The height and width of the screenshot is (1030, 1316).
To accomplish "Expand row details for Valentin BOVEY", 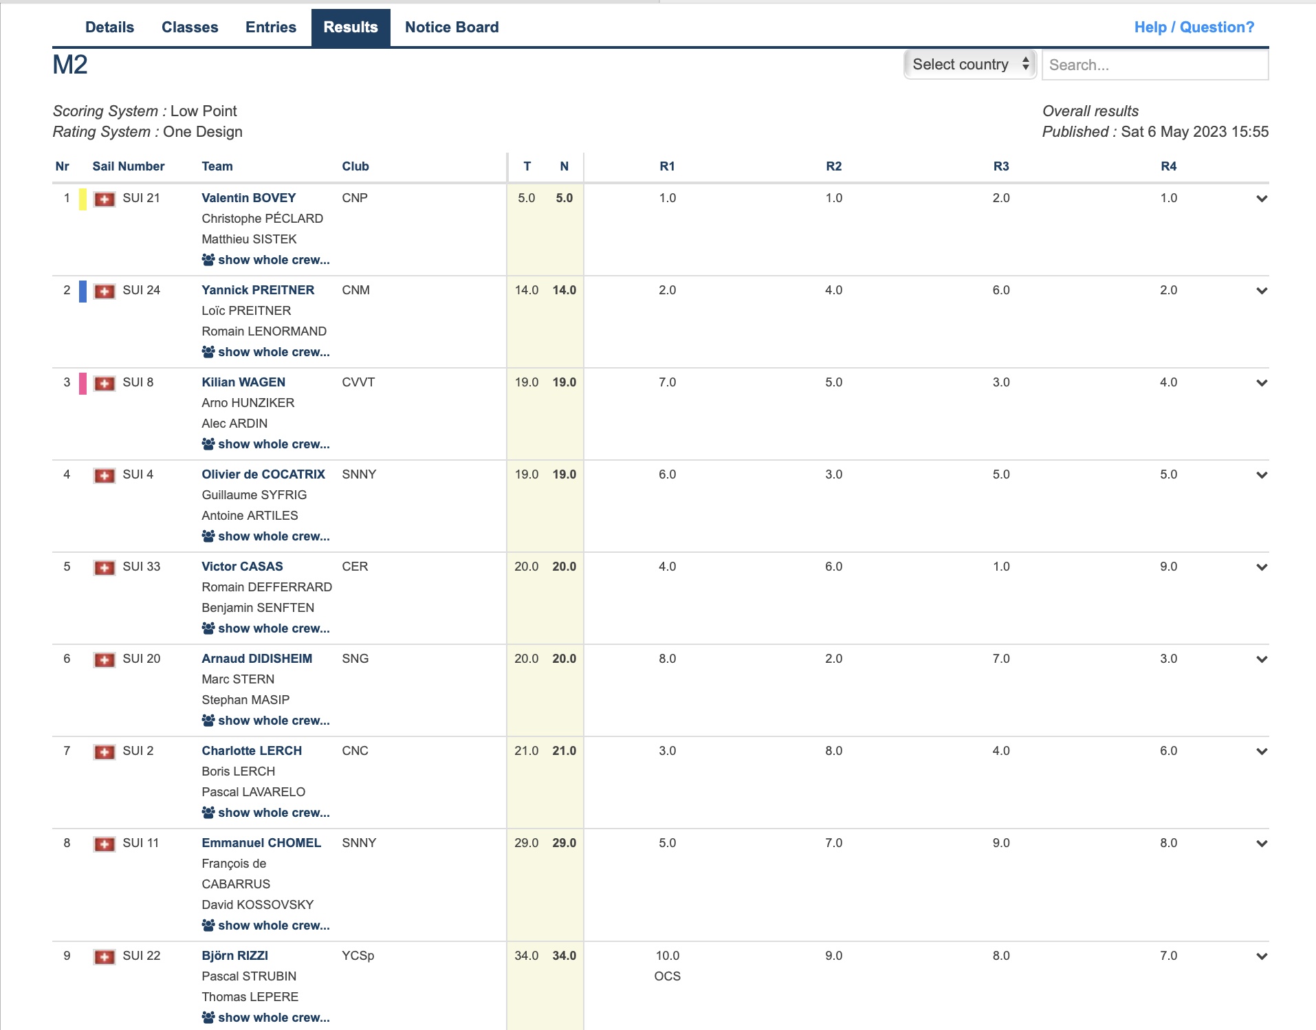I will pos(1261,199).
